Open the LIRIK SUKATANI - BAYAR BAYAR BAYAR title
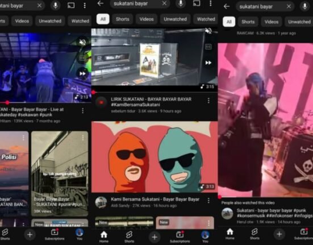Image resolution: width=313 pixels, height=245 pixels. point(151,102)
